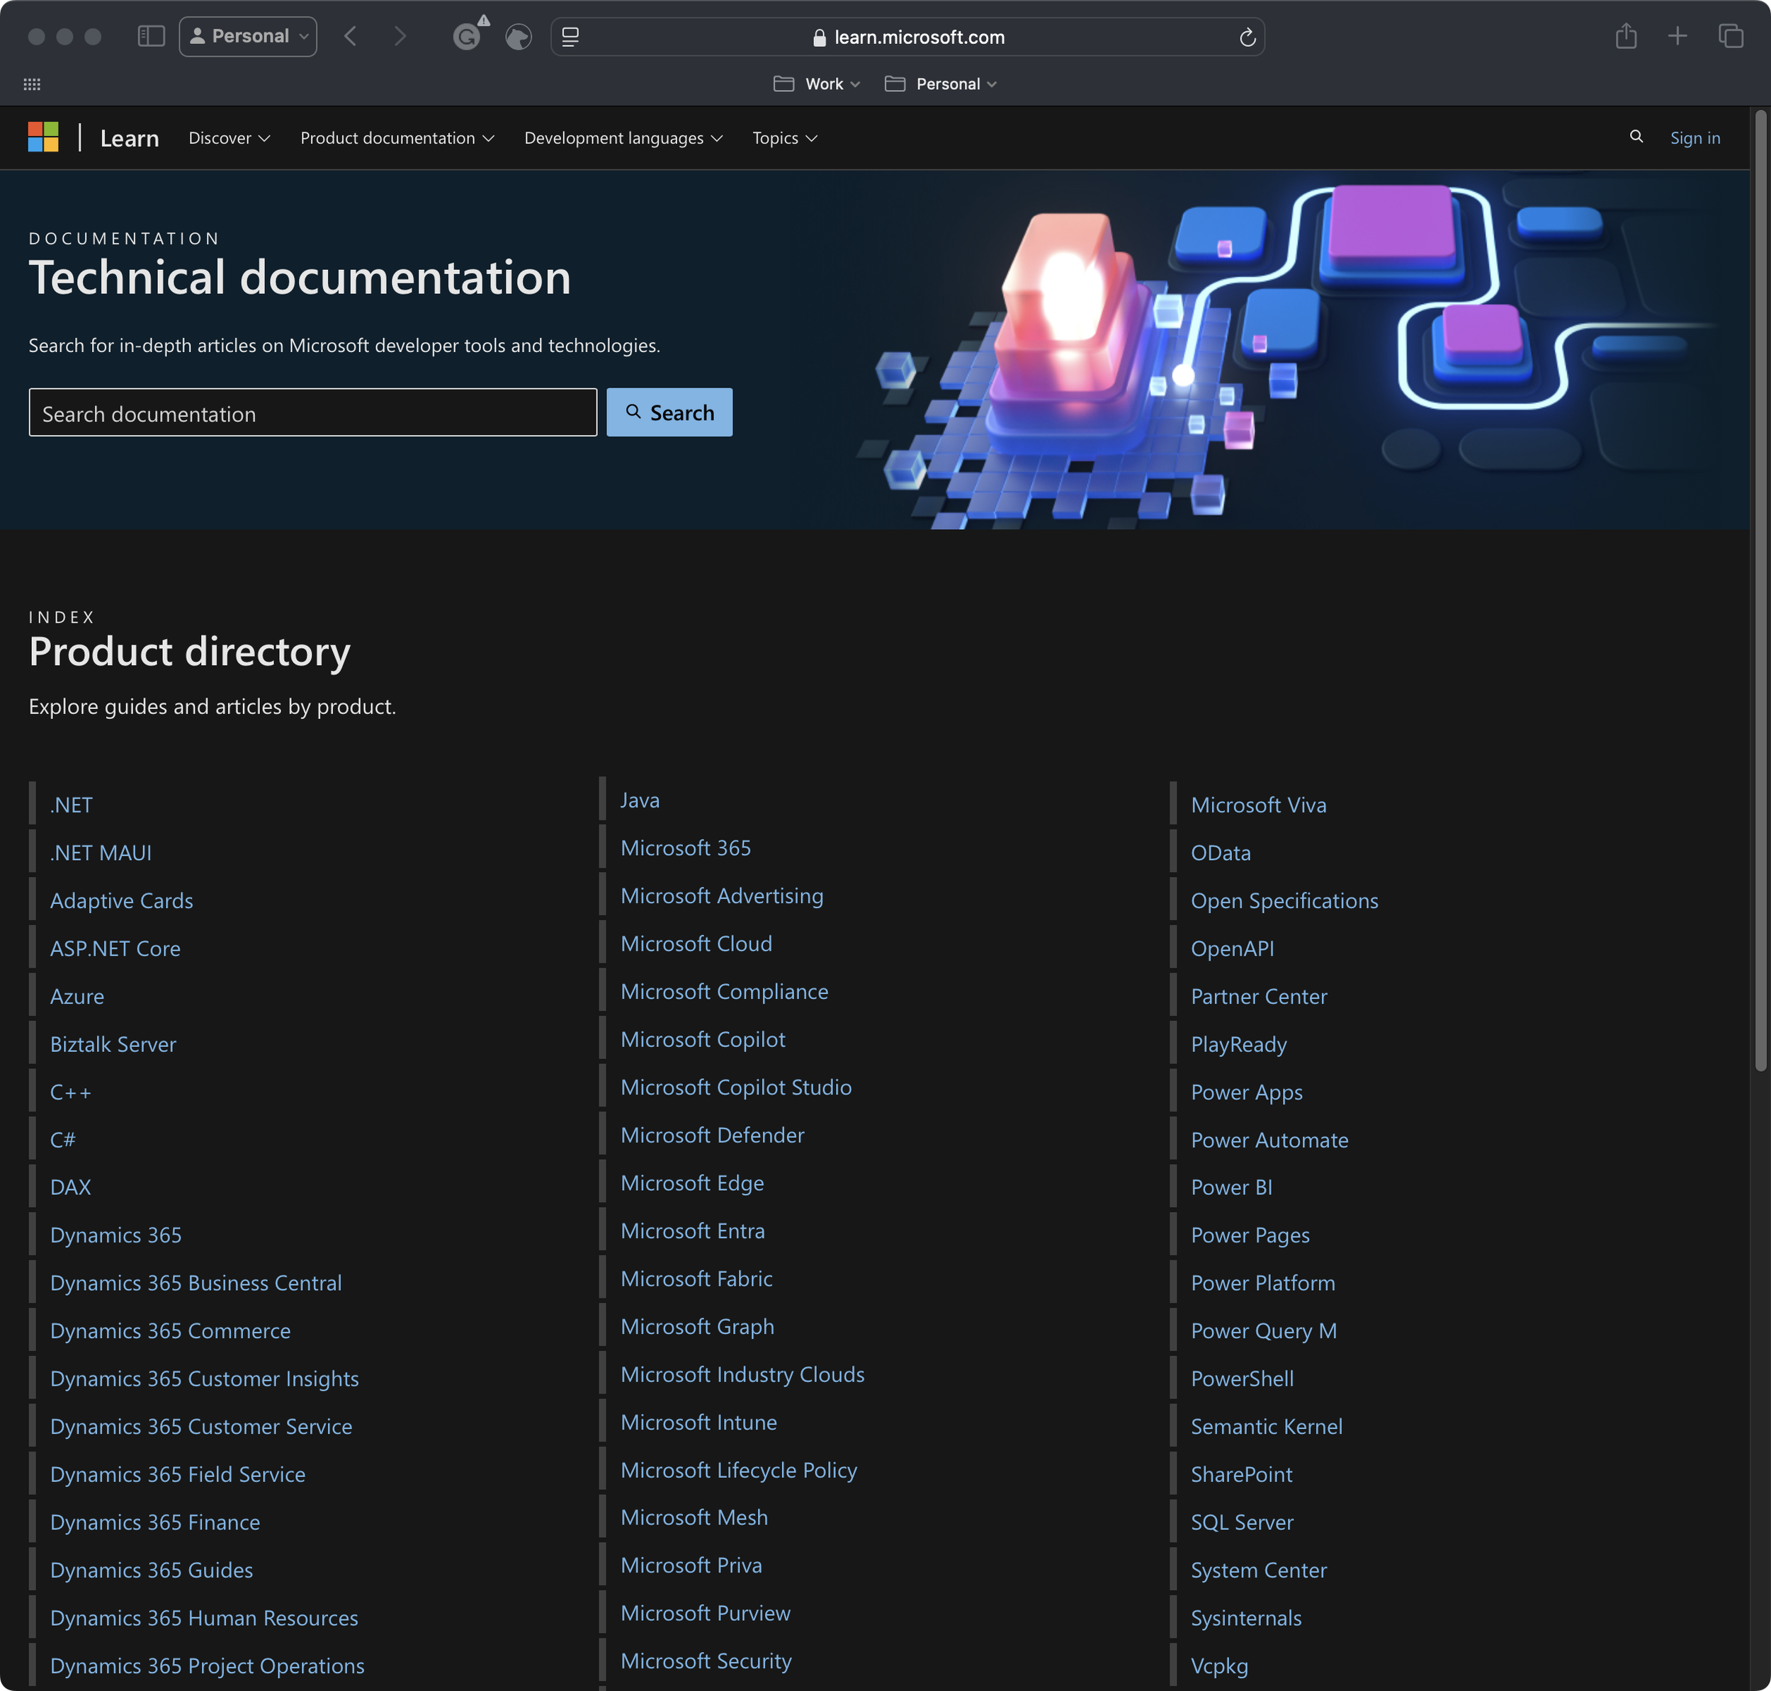
Task: Expand the Topics menu
Action: (785, 138)
